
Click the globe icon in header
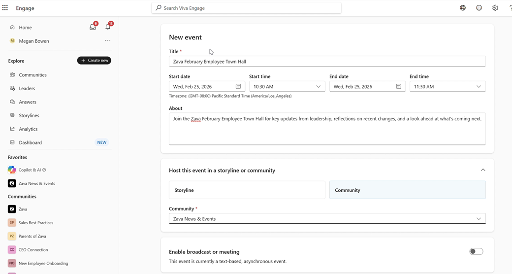(463, 8)
